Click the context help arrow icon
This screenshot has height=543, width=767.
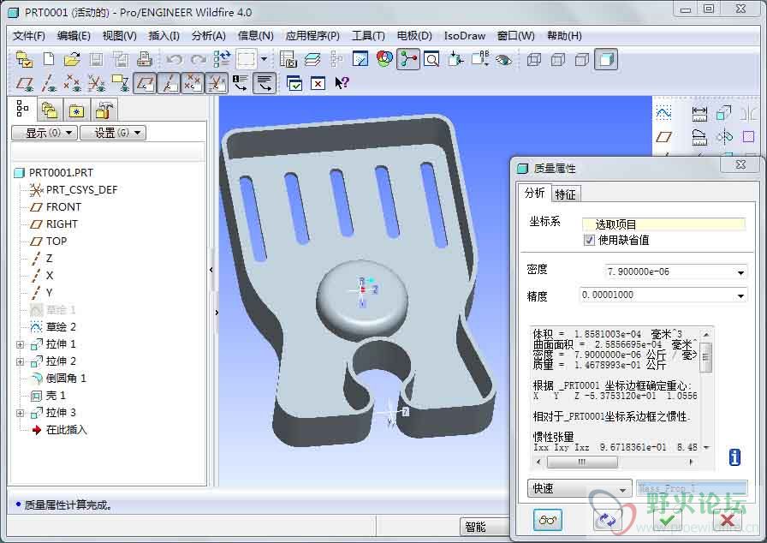[x=342, y=83]
